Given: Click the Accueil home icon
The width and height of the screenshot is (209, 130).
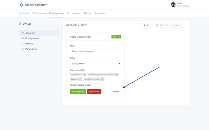Looking at the screenshot, I should coord(20,13).
